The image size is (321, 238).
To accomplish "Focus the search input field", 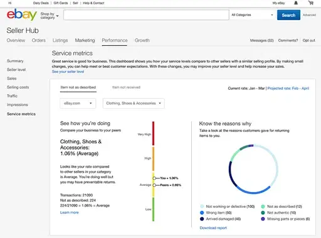I will 146,15.
